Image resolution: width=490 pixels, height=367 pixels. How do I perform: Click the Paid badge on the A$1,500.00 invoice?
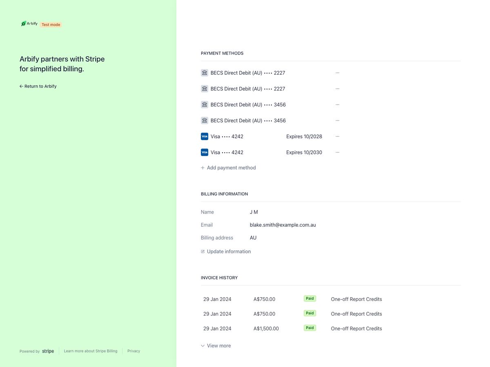[310, 327]
